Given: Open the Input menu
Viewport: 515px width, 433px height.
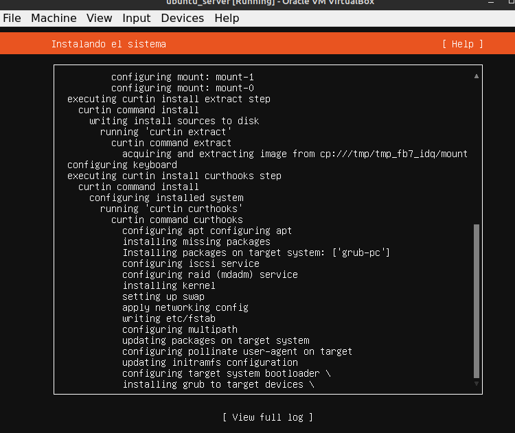Looking at the screenshot, I should pos(136,18).
